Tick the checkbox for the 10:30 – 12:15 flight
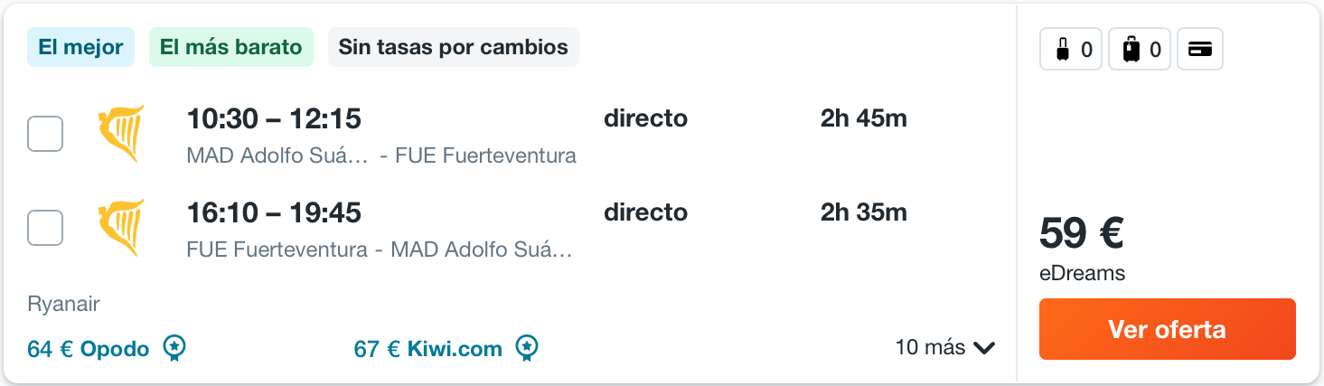The width and height of the screenshot is (1324, 386). point(45,134)
